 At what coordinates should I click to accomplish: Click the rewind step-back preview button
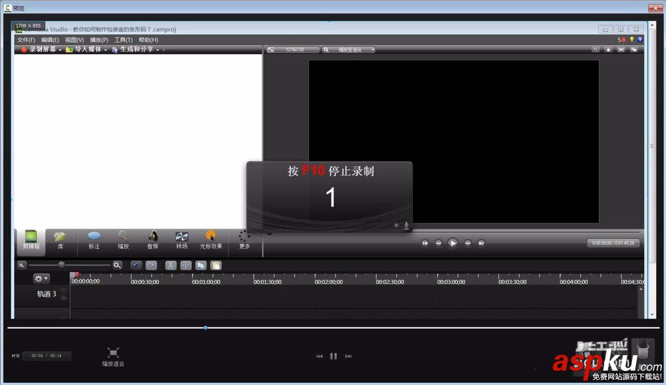(438, 243)
